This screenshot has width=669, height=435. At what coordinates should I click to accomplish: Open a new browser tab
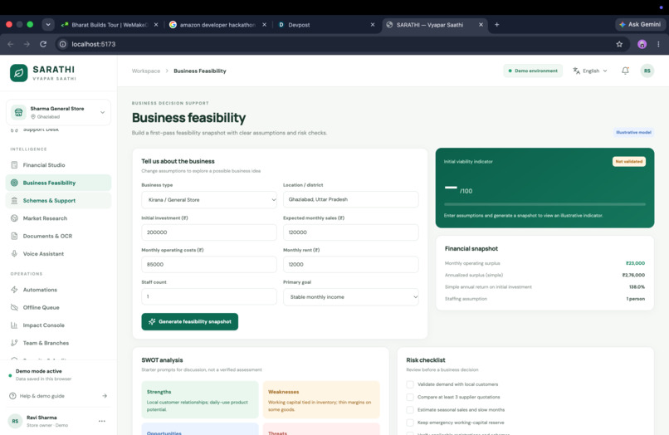coord(496,25)
